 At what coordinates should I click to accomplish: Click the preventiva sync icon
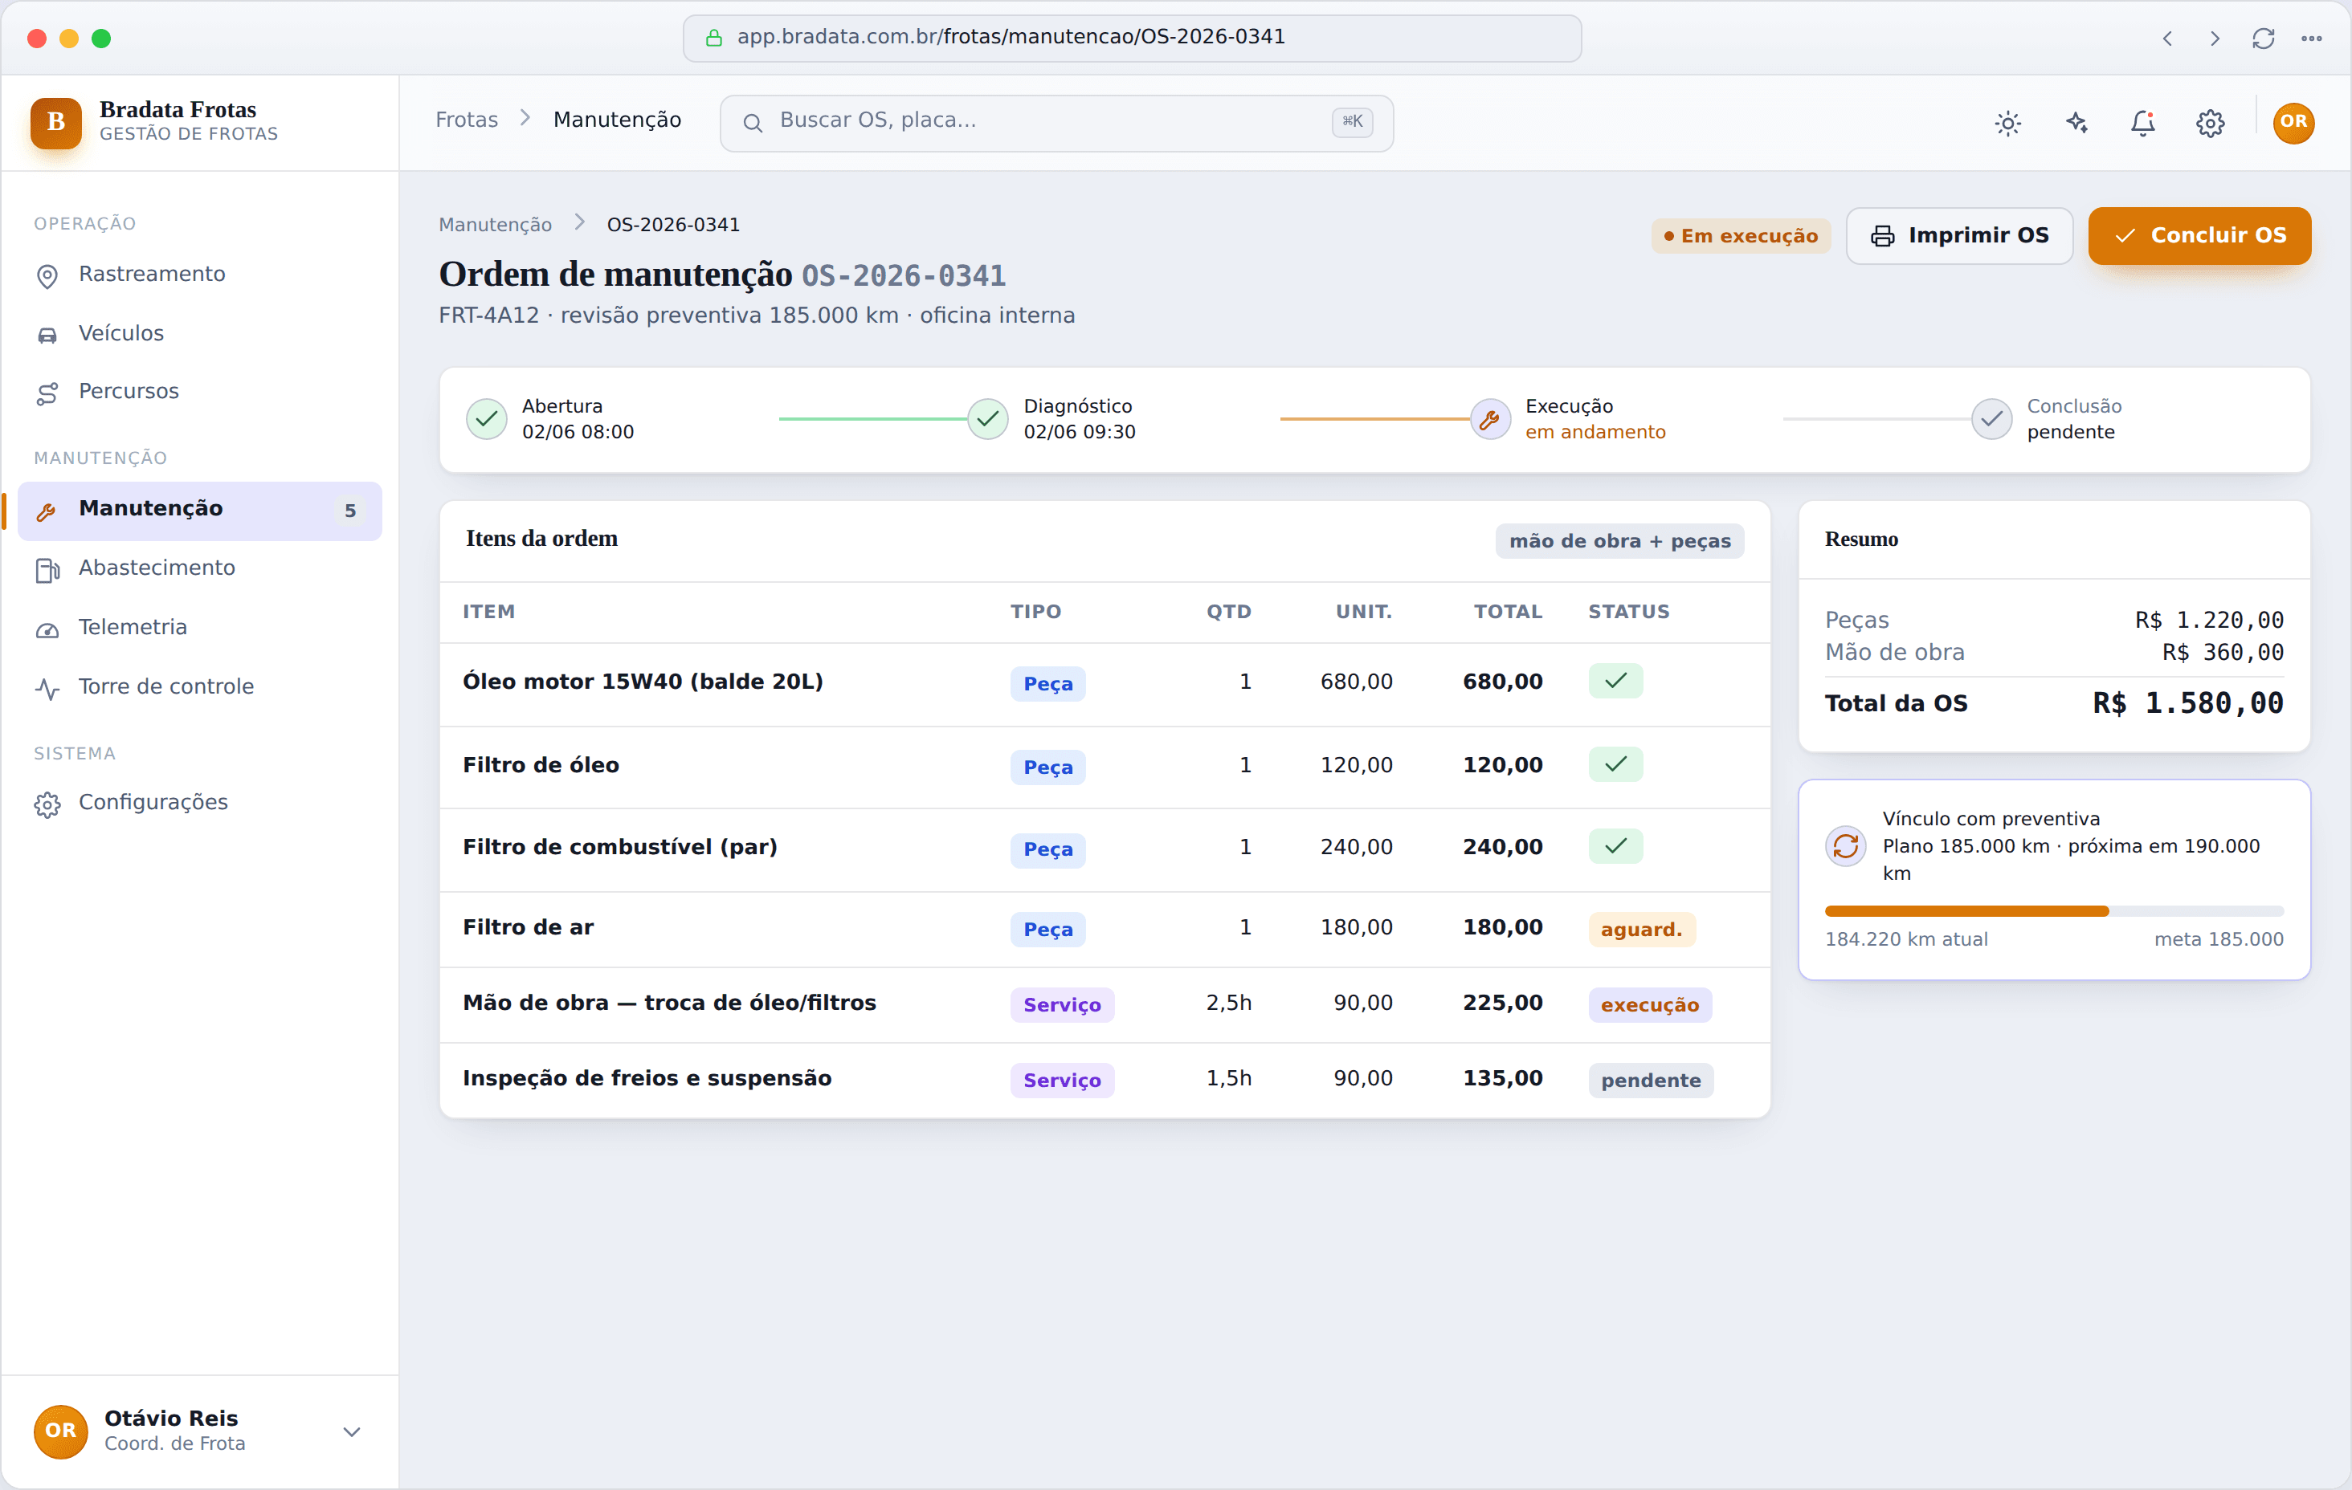[1845, 845]
